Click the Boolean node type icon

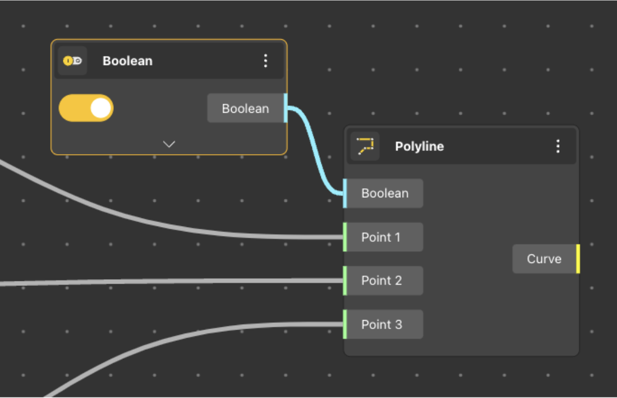pos(72,61)
